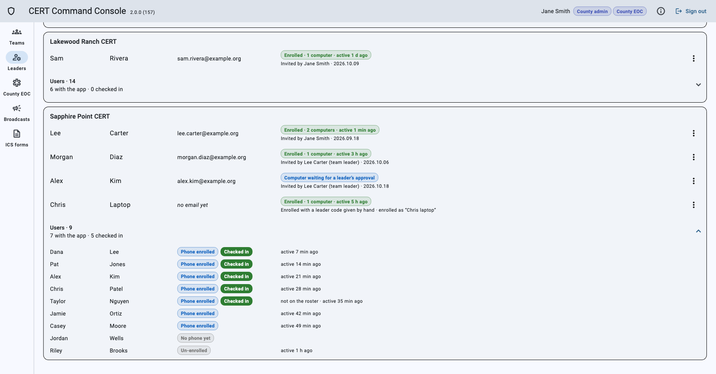Screen dimensions: 716x374
Task: Click the 'Users · 9' summary text
Action: (61, 228)
